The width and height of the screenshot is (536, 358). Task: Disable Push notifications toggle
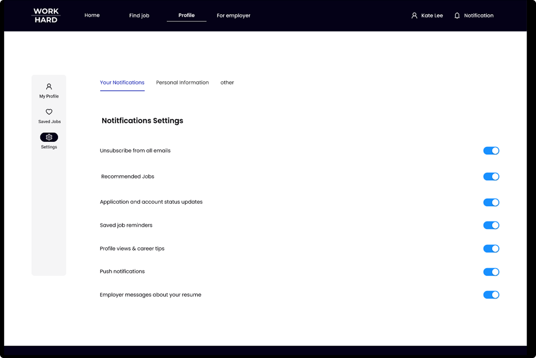tap(491, 272)
